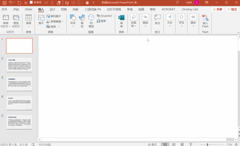The height and width of the screenshot is (146, 240).
Task: Switch to Normal view icon in status bar
Action: (165, 144)
